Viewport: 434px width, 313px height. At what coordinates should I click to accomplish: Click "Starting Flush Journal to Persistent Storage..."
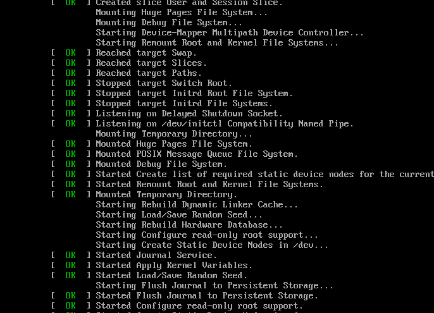[x=214, y=286]
